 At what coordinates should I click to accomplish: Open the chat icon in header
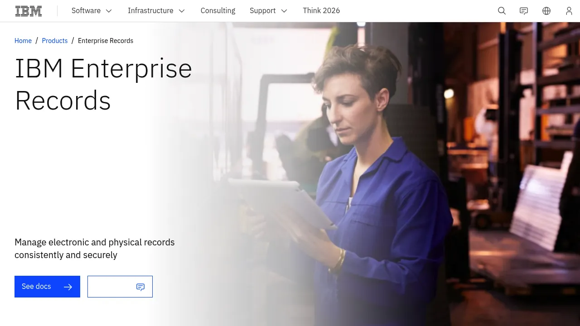coord(524,11)
